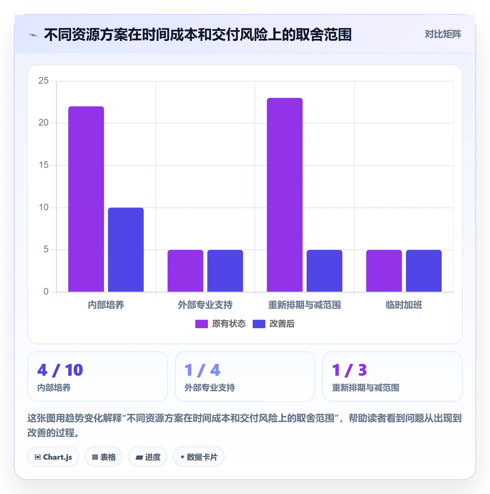The width and height of the screenshot is (490, 494).
Task: Click the purple 临时加班 bar
Action: click(384, 271)
